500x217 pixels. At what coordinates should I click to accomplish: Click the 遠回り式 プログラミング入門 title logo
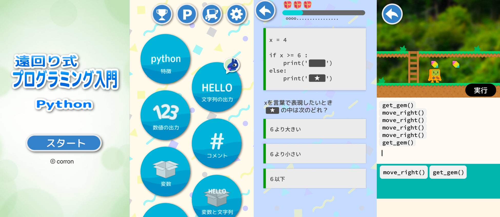click(x=65, y=72)
